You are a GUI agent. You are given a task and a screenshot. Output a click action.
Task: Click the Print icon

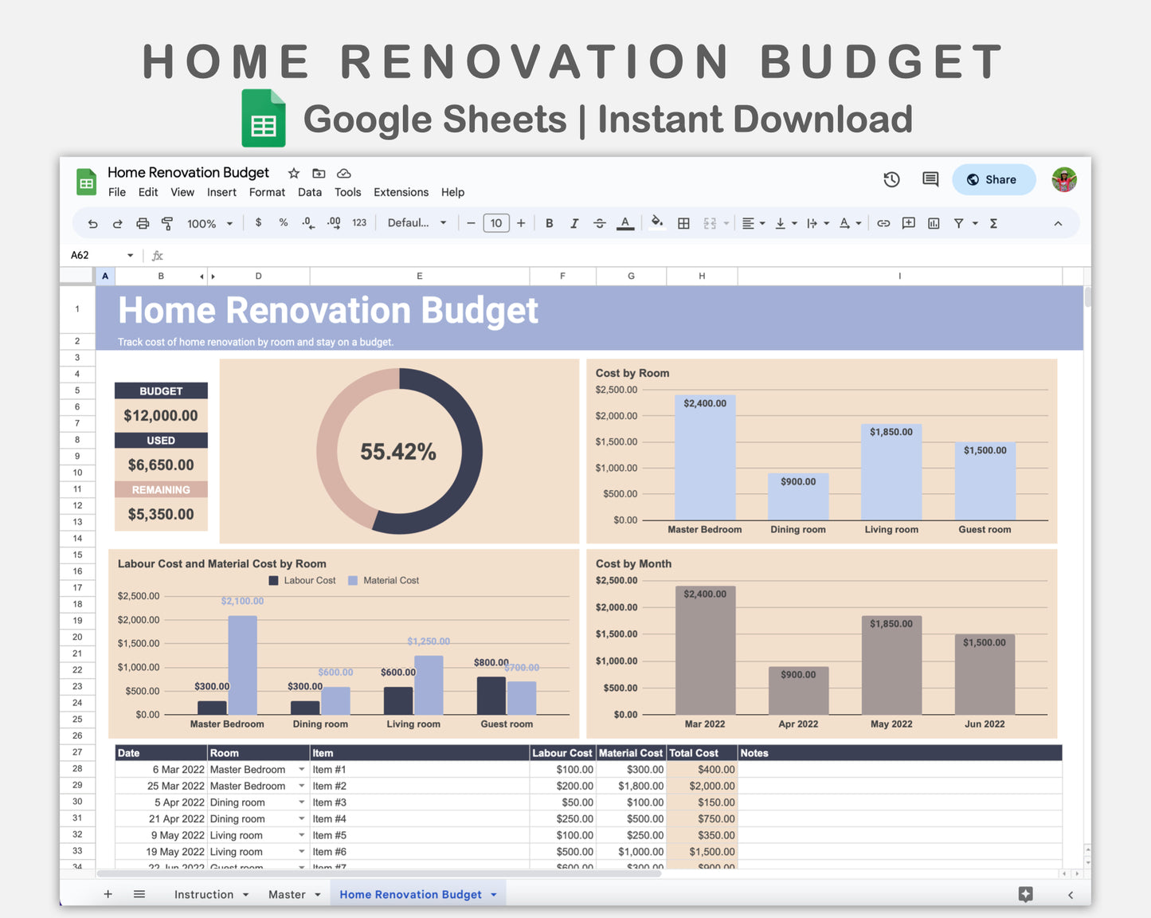point(143,224)
